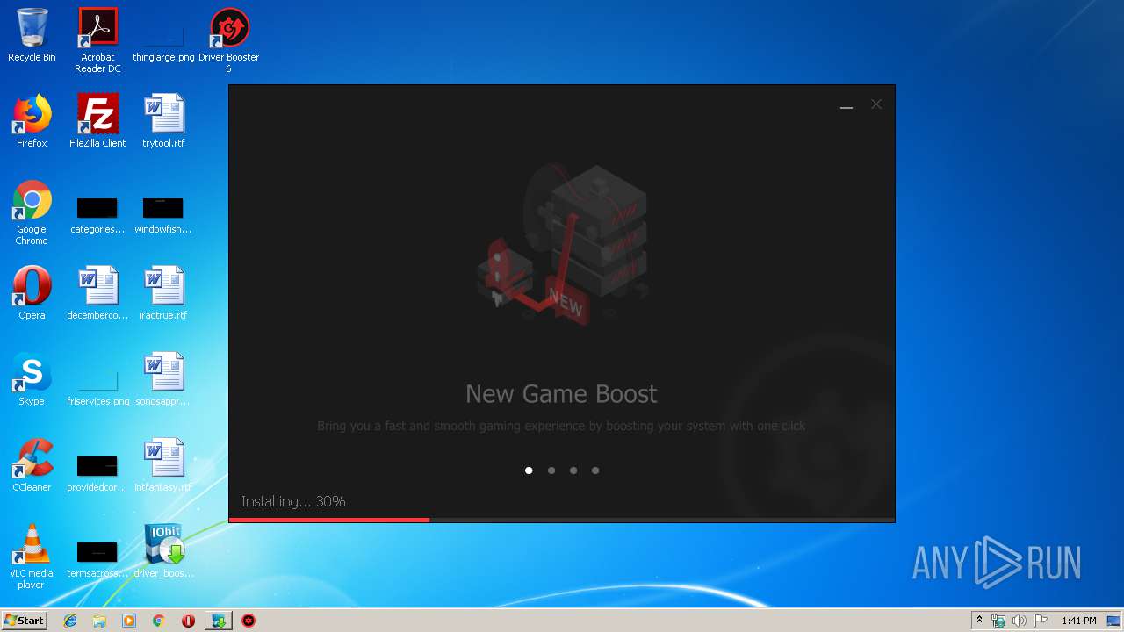
Task: Select driver_boos… IObit installer icon
Action: 163,552
